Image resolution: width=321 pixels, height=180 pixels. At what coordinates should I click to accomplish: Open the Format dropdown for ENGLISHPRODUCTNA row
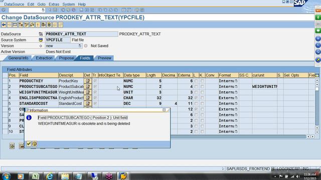point(236,98)
